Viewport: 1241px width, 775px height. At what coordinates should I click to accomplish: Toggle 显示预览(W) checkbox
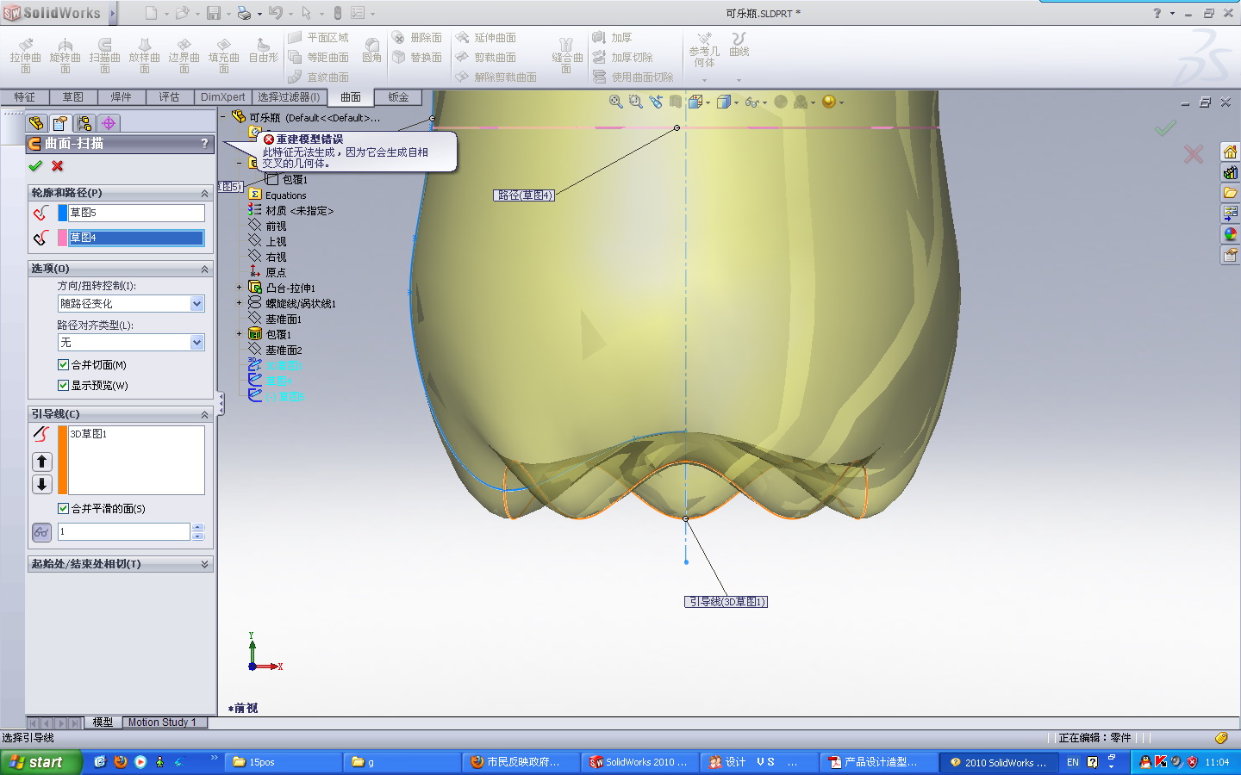click(63, 386)
